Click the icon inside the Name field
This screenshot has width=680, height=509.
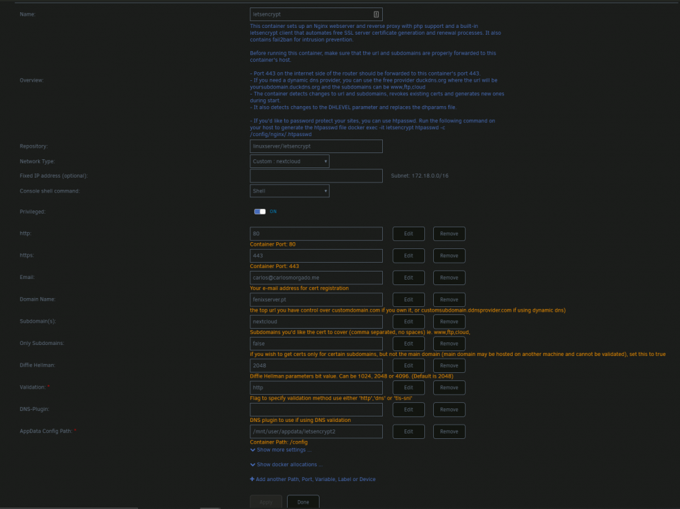point(376,14)
